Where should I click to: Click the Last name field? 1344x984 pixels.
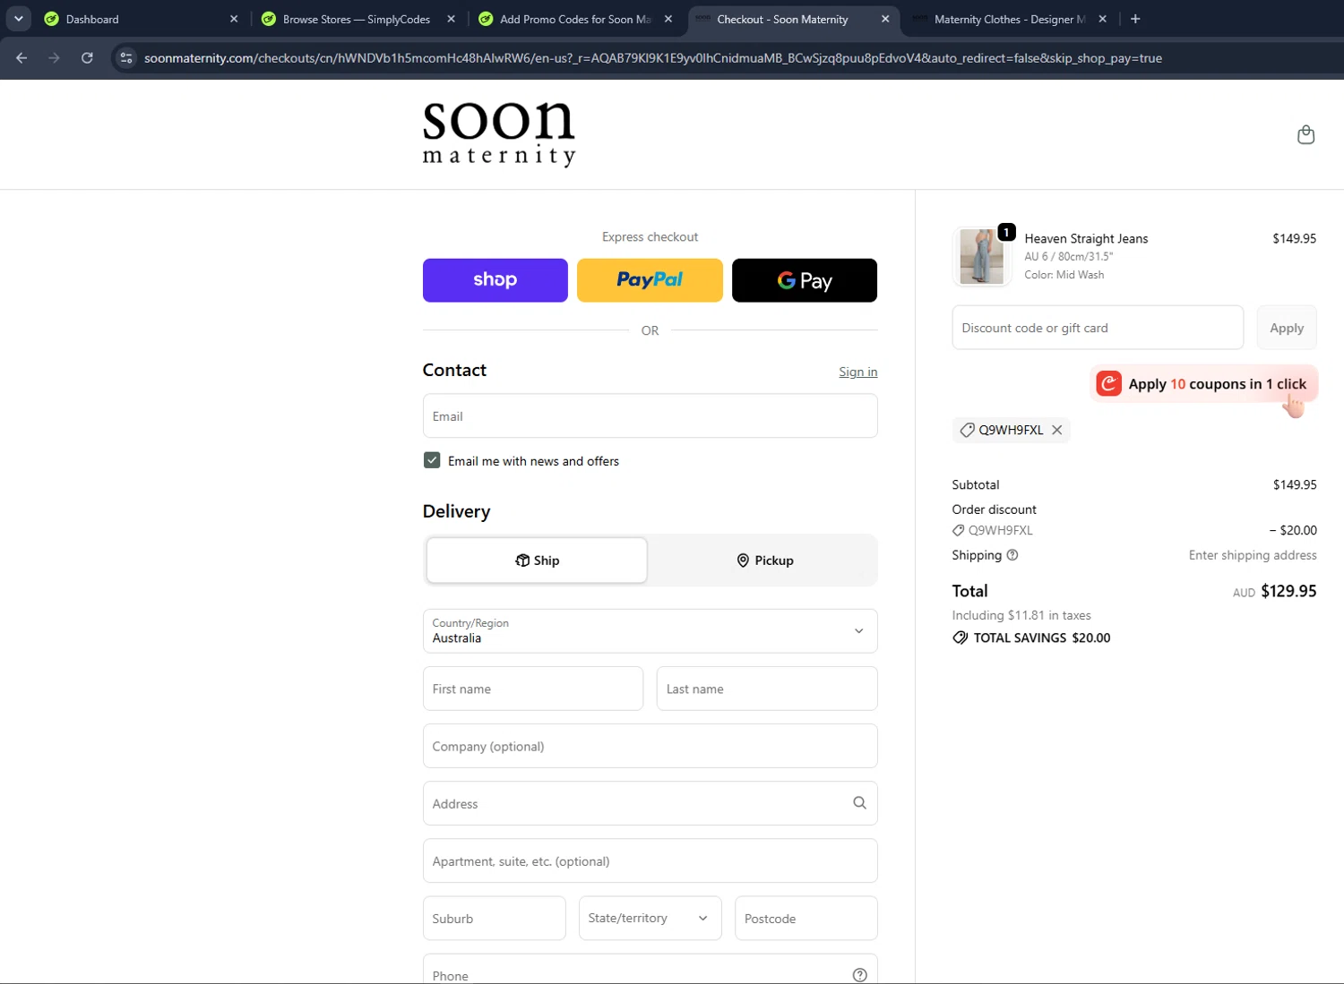(x=767, y=689)
